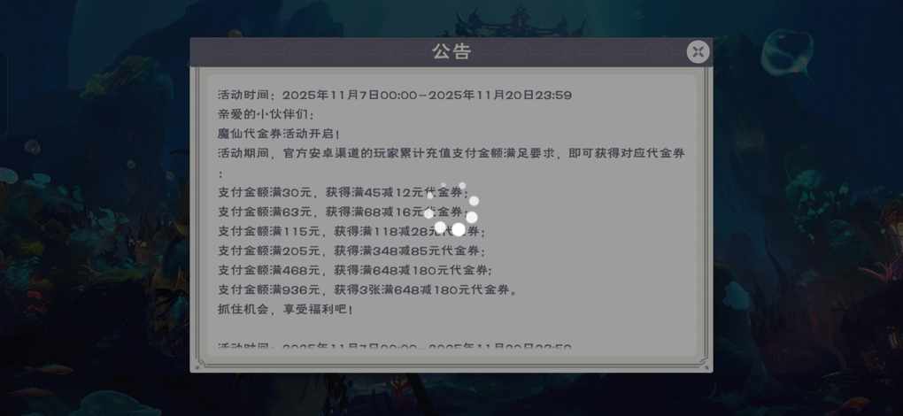Click the 公告 title in header bar

(x=451, y=52)
